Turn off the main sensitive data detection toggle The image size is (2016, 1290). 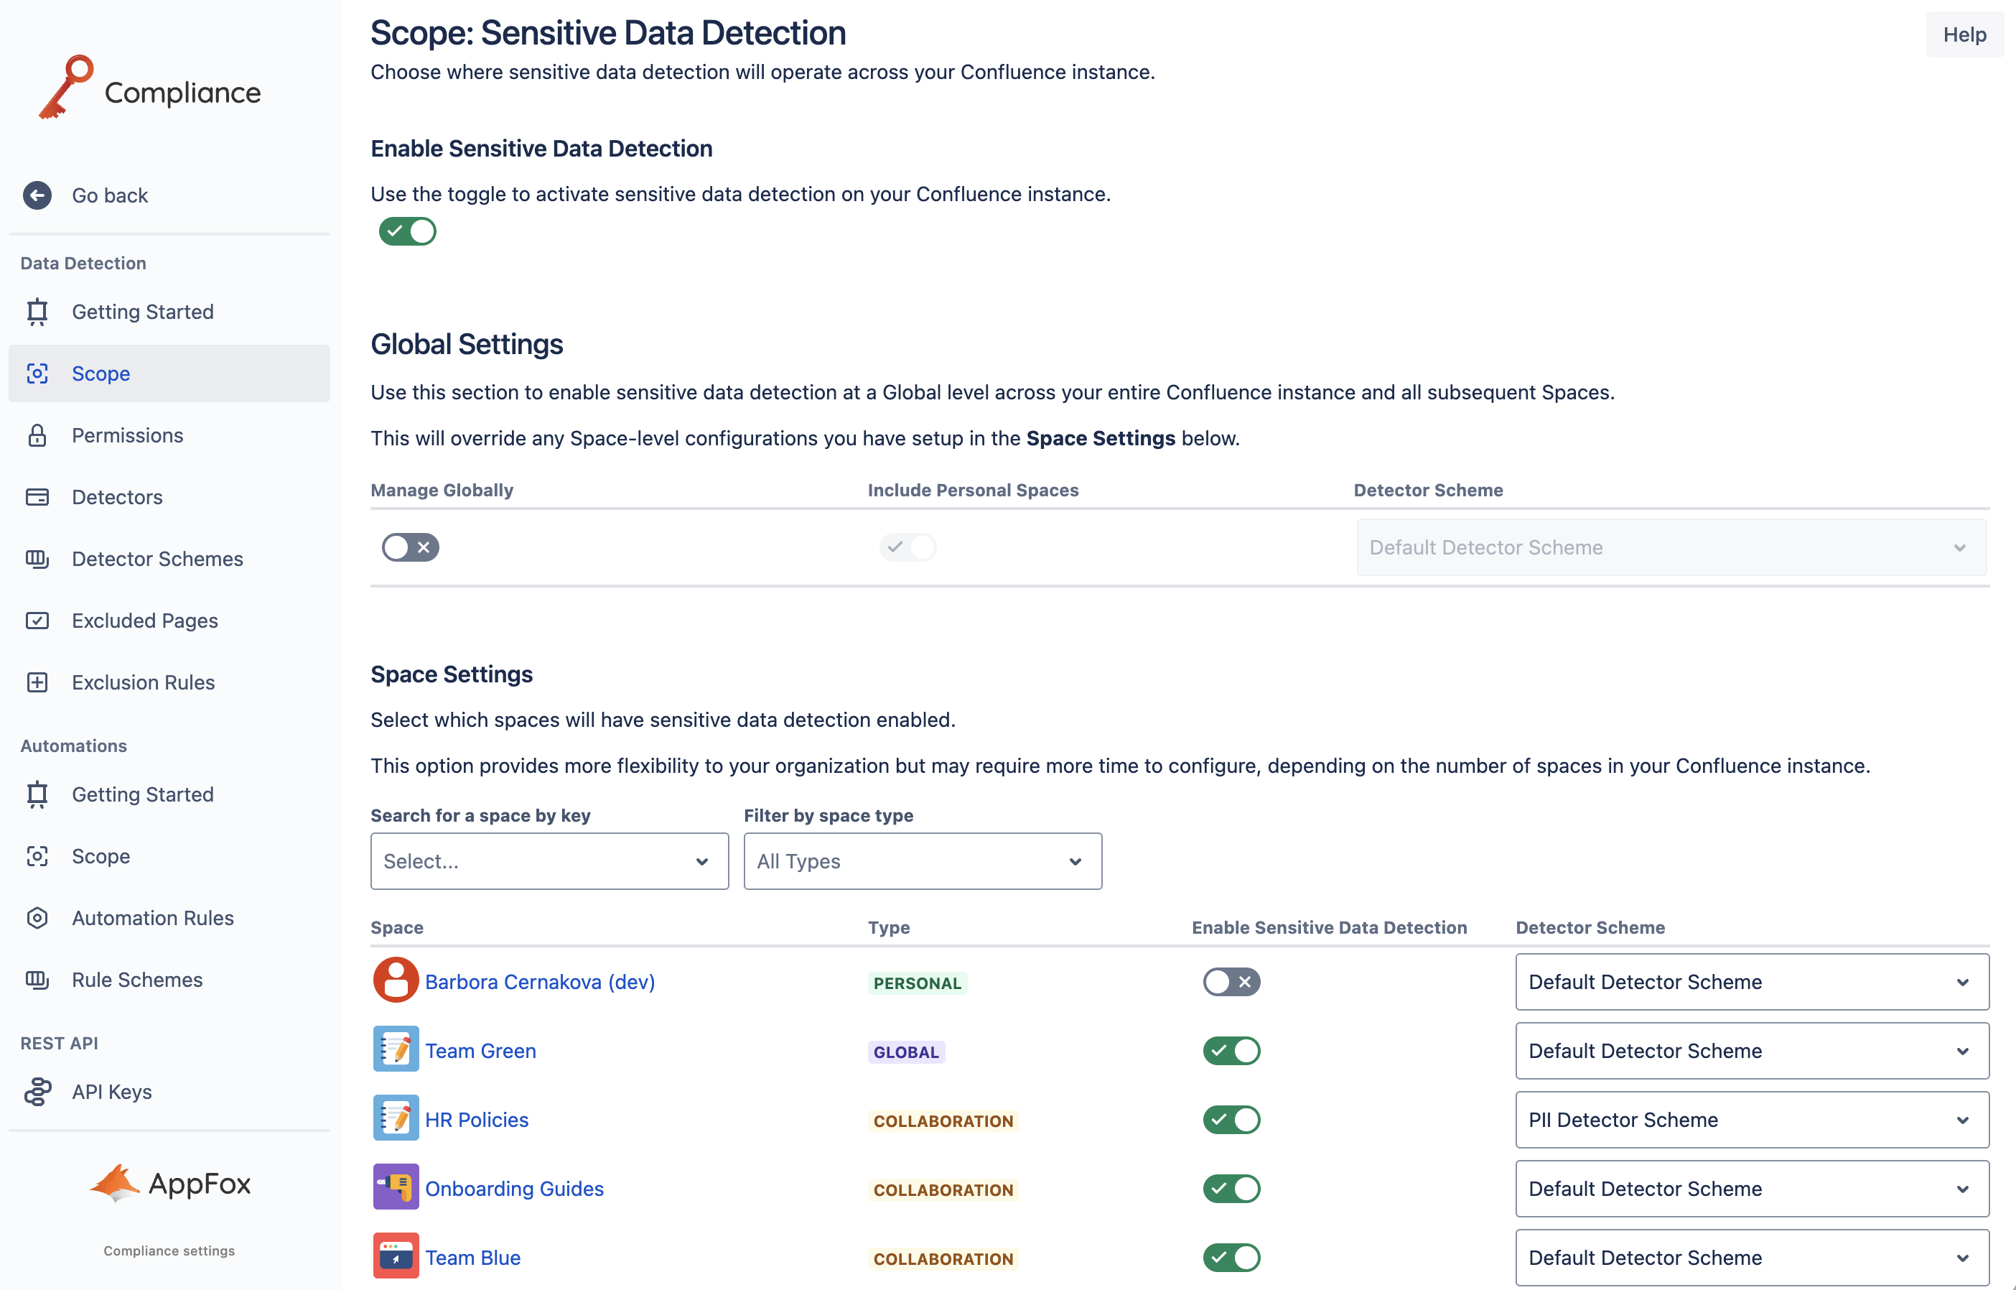(x=408, y=231)
